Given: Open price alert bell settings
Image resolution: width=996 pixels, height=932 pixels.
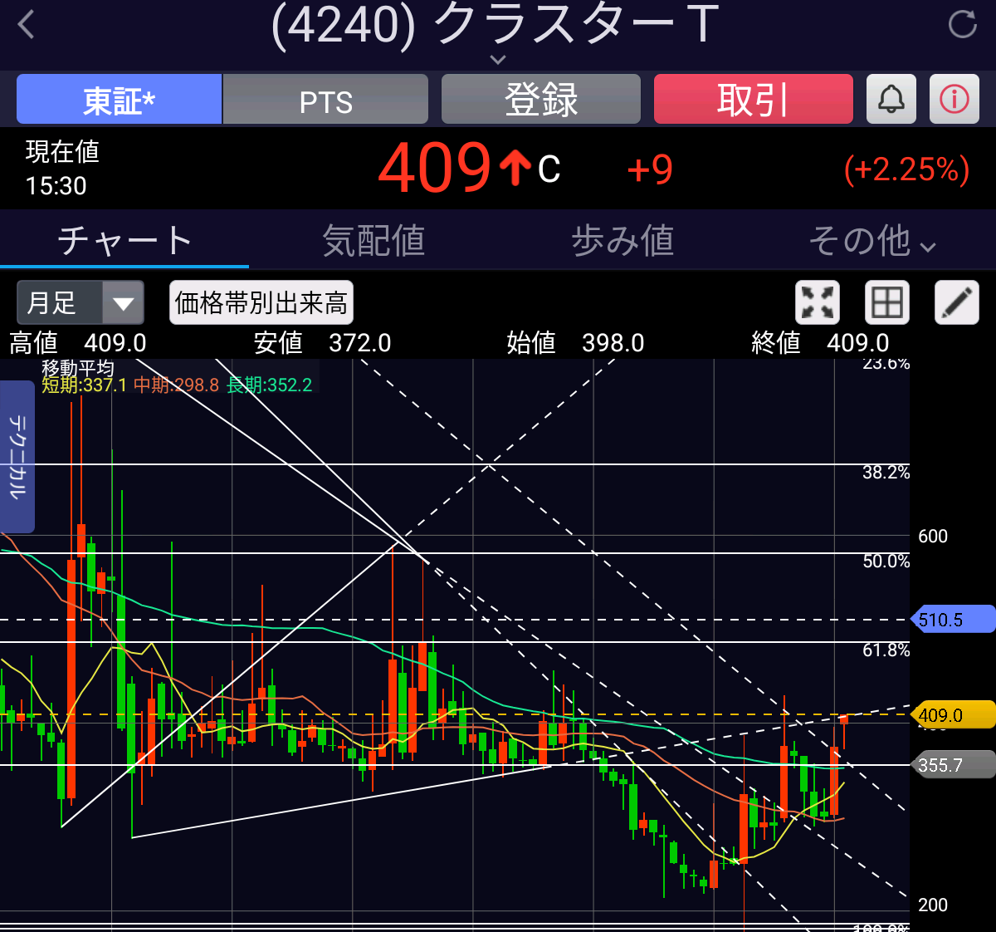Looking at the screenshot, I should [x=891, y=99].
